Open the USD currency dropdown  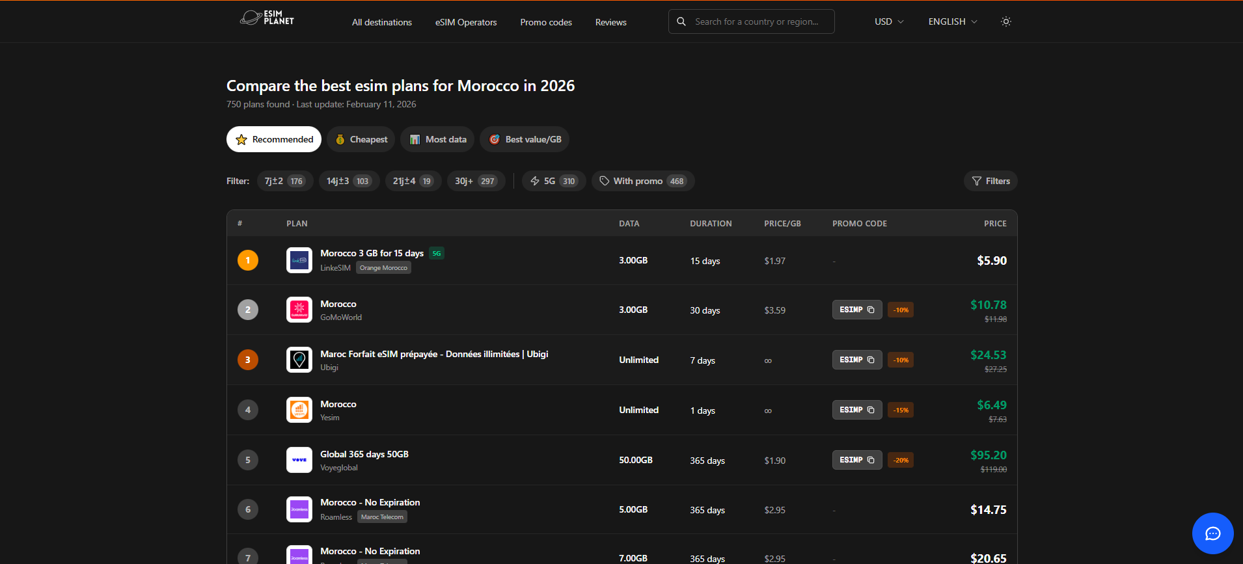point(889,21)
